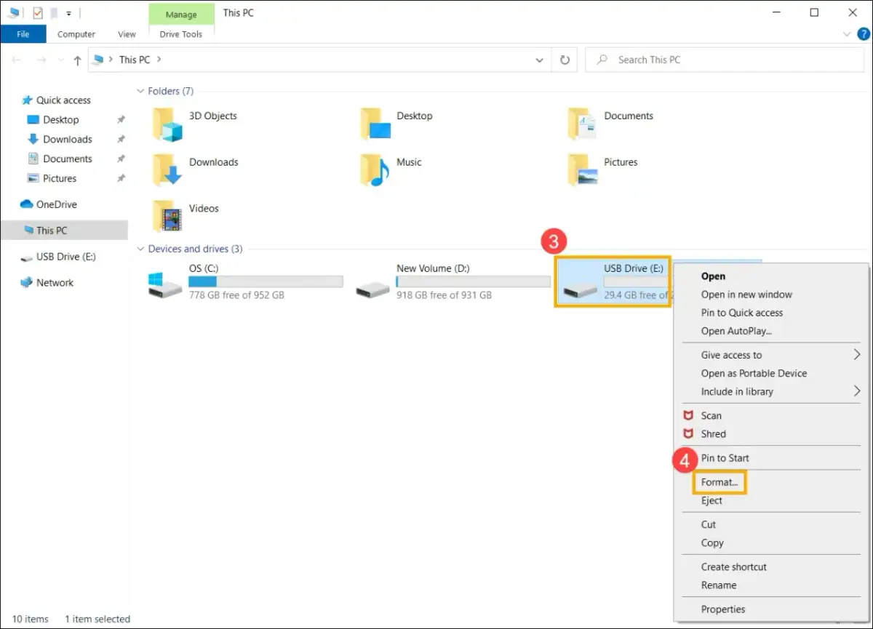The image size is (873, 629).
Task: Unpin Pictures from Quick access
Action: tap(121, 178)
